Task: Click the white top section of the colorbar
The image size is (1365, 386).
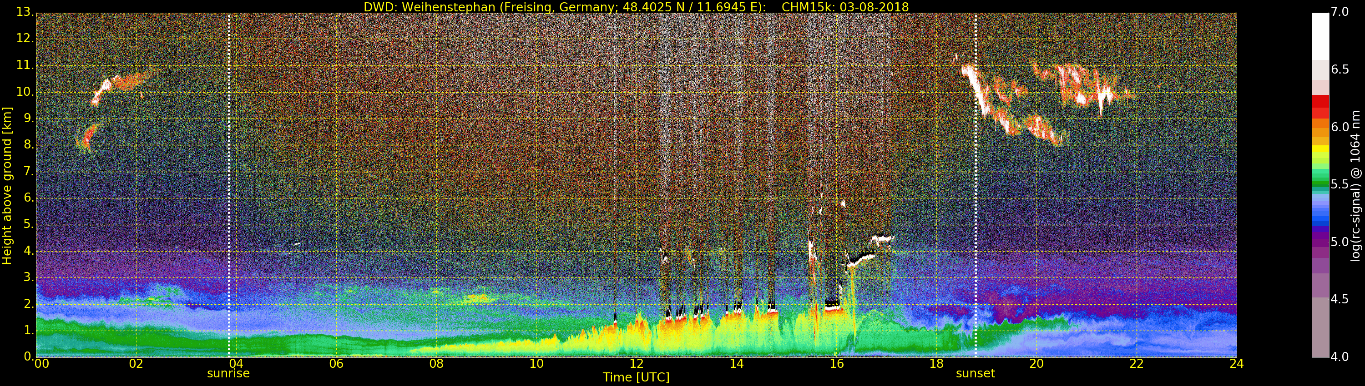Action: point(1320,36)
